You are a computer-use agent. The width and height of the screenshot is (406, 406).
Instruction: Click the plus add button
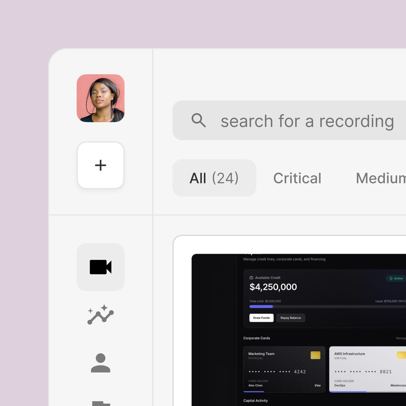[x=100, y=165]
